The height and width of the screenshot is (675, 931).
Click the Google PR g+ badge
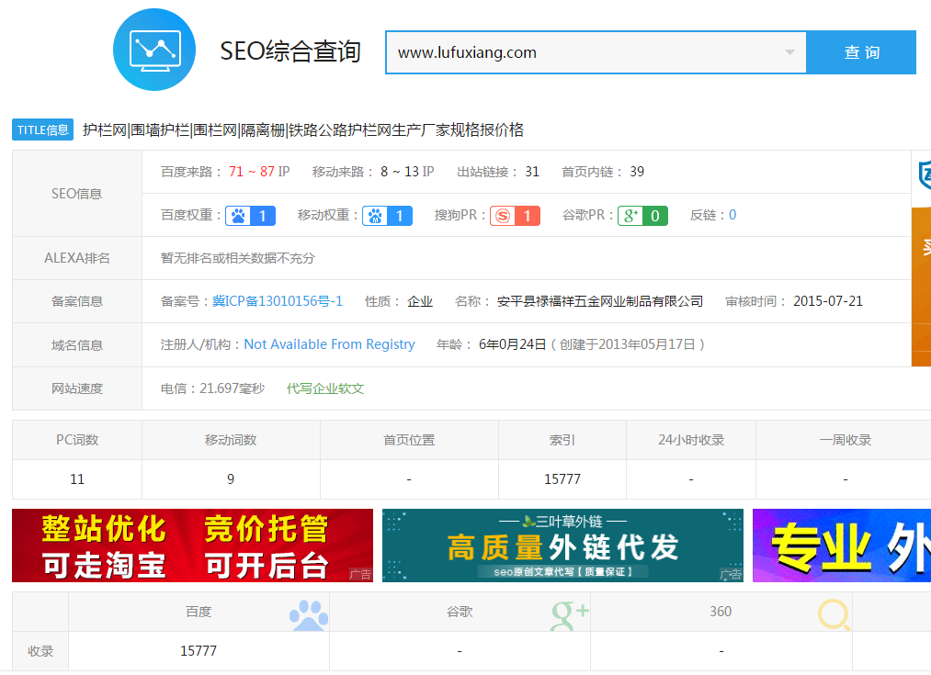coord(642,215)
